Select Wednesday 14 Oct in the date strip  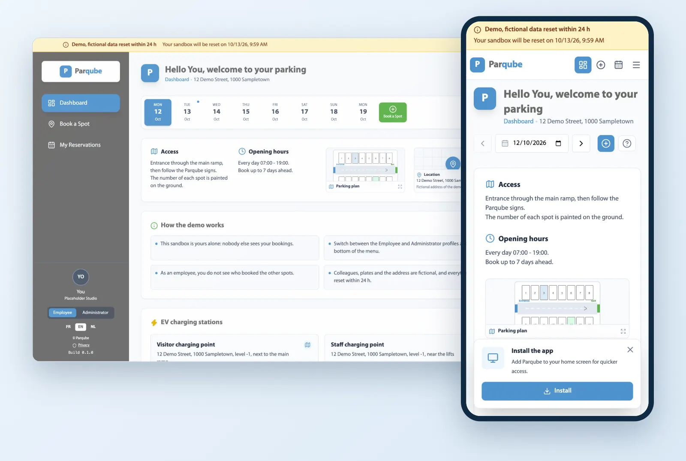coord(217,112)
